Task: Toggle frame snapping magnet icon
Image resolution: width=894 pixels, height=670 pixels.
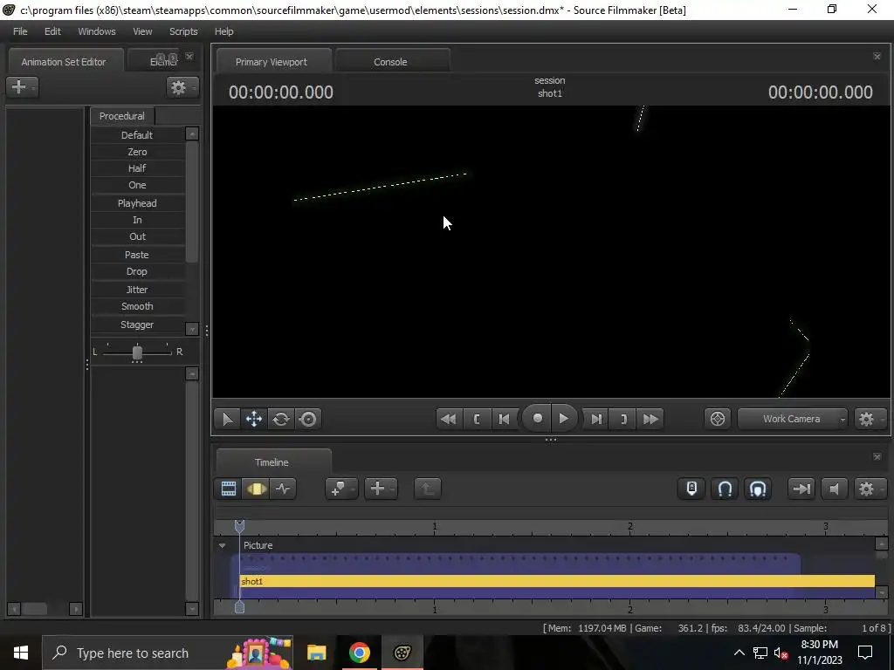Action: [758, 489]
